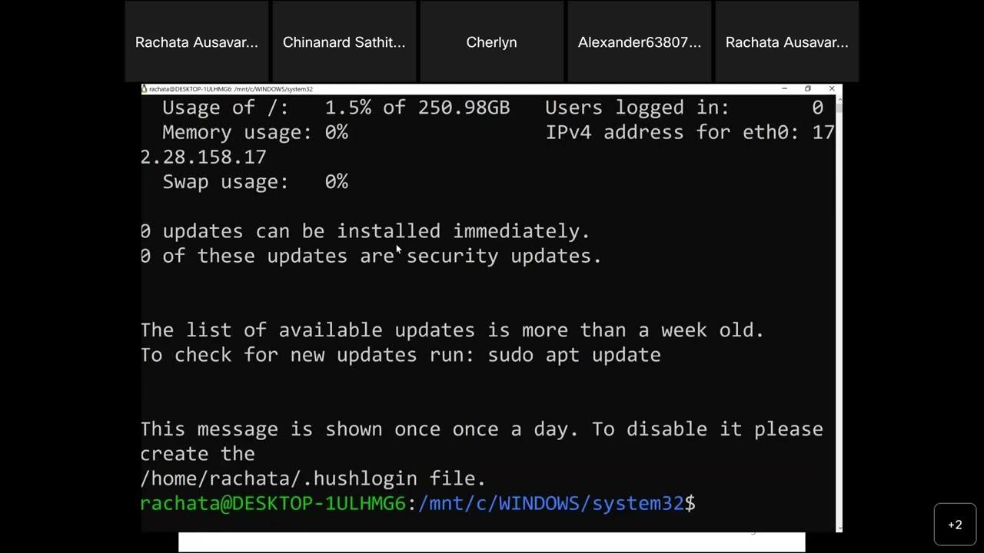
Task: Click the "0 updates can be installed" line
Action: [365, 231]
